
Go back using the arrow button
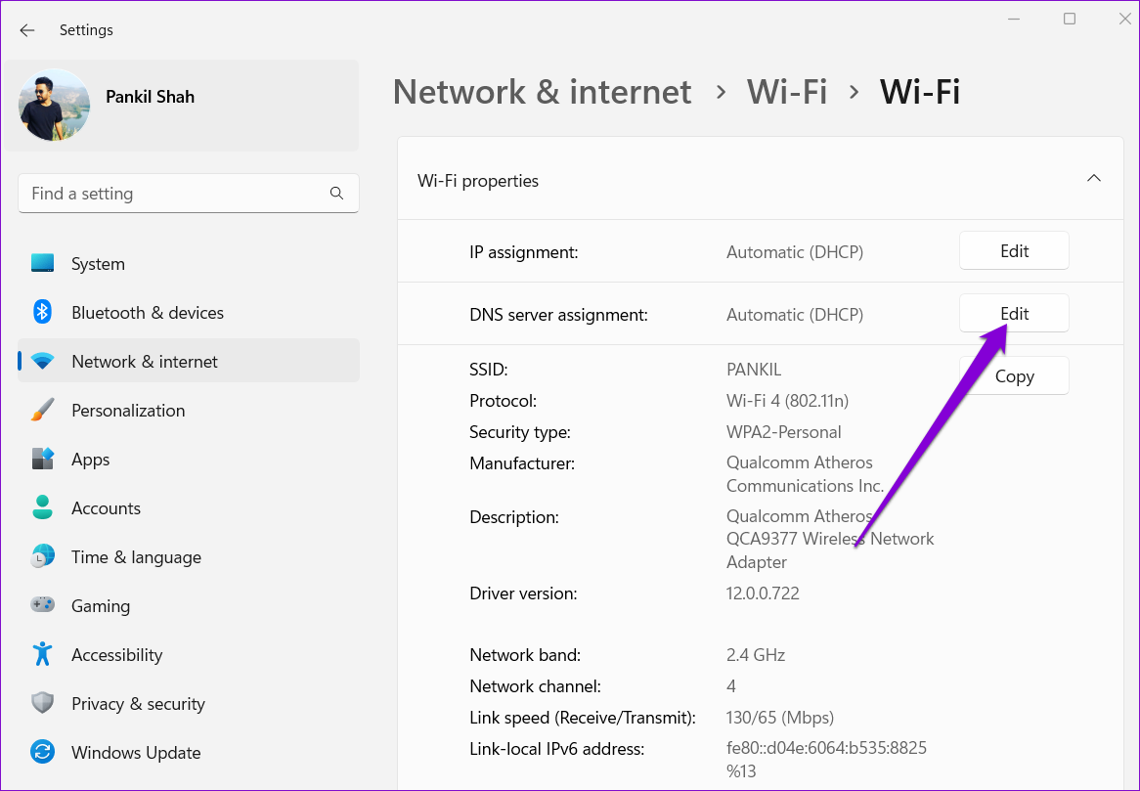[27, 30]
